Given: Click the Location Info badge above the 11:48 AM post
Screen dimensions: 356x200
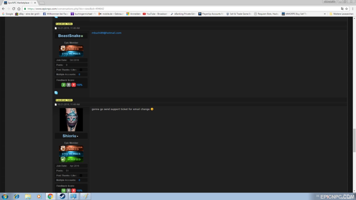Looking at the screenshot, I should coord(64,100).
